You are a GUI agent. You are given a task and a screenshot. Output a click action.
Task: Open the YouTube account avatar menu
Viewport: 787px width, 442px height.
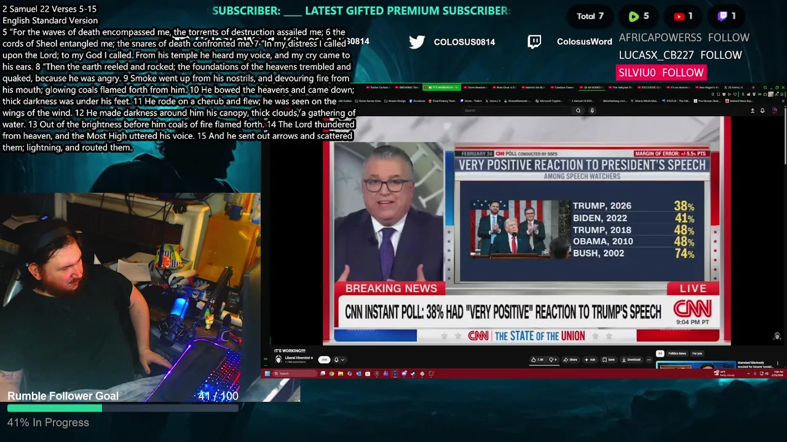(774, 110)
